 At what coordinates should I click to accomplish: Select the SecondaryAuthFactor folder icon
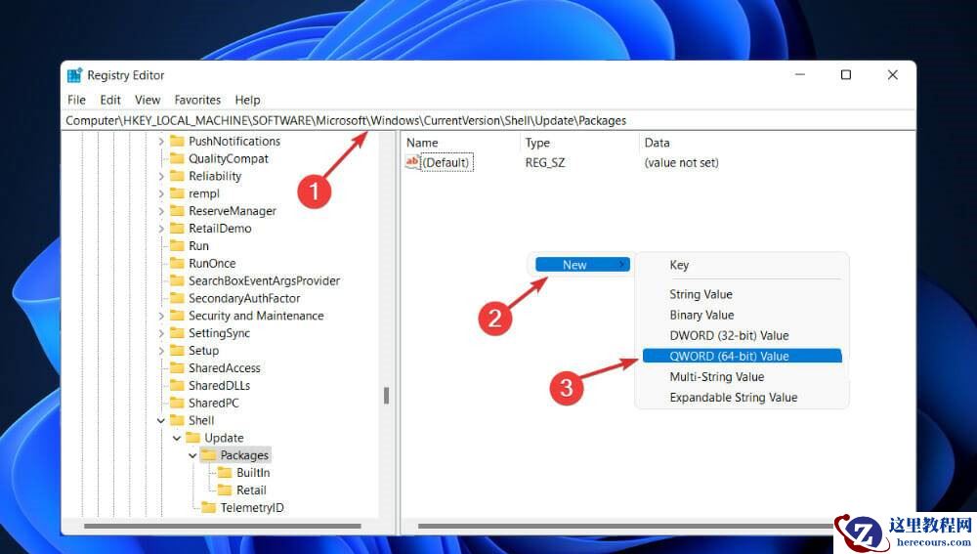178,298
